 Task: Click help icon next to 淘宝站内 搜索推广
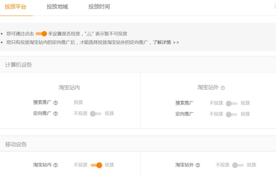55,103
